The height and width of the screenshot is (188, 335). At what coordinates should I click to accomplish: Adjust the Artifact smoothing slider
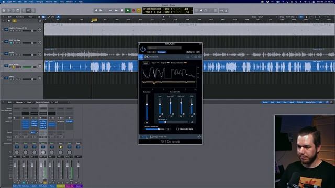pos(159,129)
